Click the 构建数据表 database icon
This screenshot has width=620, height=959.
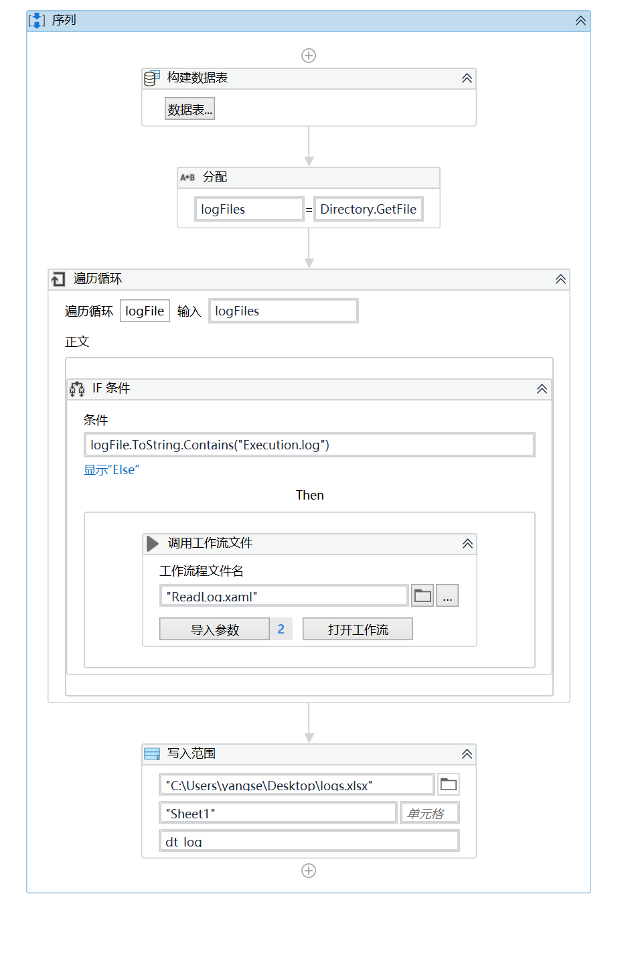pyautogui.click(x=152, y=78)
